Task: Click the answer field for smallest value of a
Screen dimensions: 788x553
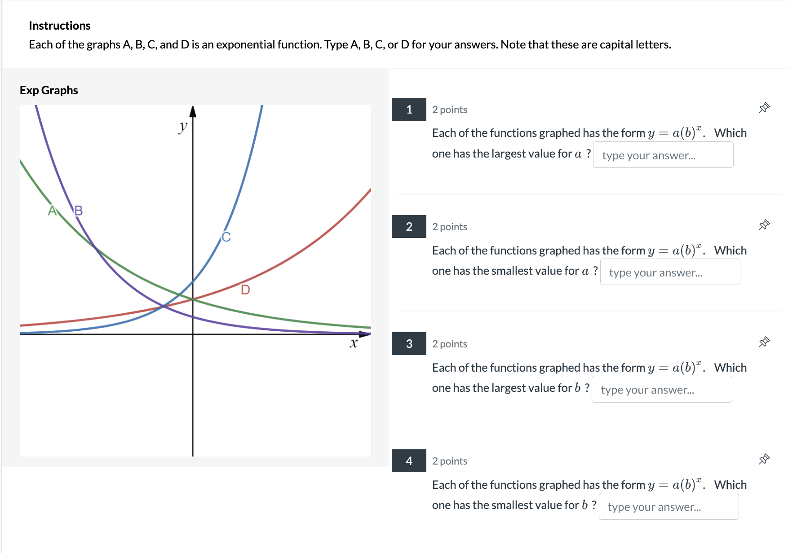Action: tap(670, 272)
